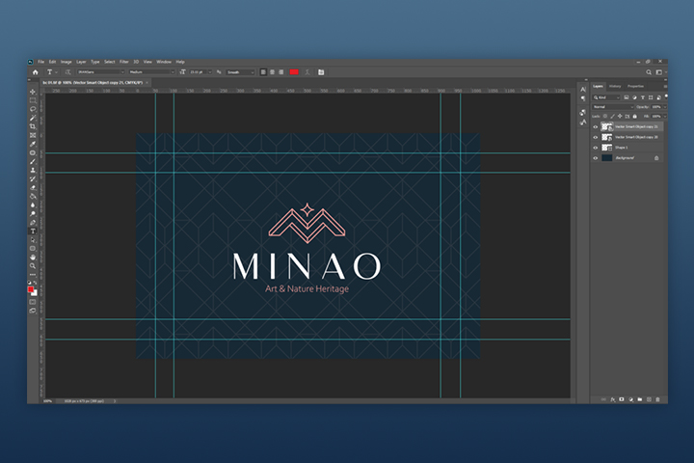Select the Rectangle shape tool
The image size is (694, 463).
[33, 249]
